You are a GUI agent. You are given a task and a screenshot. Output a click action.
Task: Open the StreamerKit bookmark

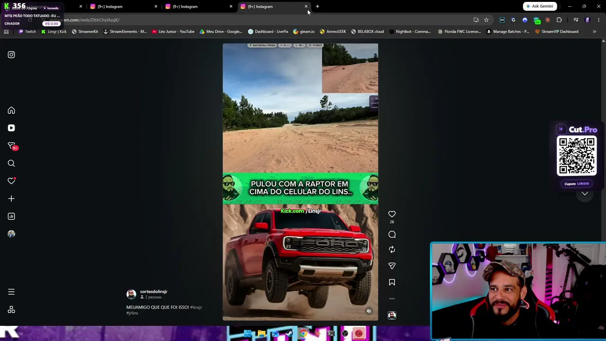[85, 32]
